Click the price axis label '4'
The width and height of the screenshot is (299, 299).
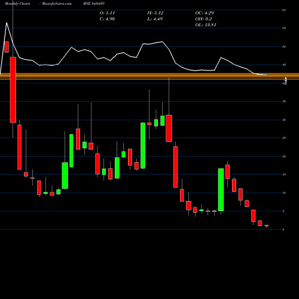[283, 230]
